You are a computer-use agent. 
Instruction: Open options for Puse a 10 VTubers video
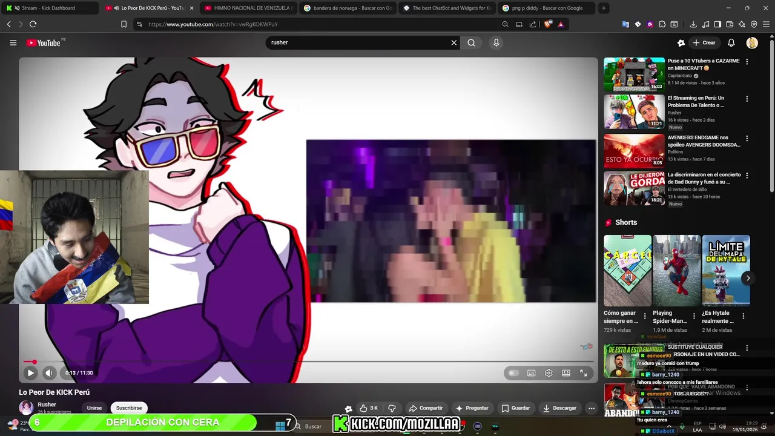[x=747, y=62]
